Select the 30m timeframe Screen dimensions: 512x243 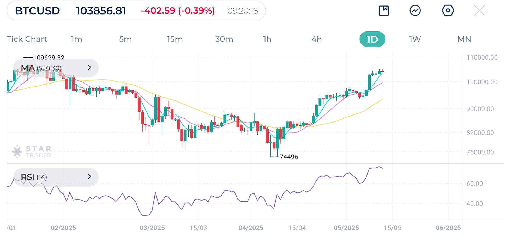click(x=224, y=39)
